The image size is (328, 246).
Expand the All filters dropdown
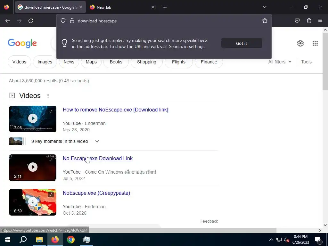(x=280, y=62)
